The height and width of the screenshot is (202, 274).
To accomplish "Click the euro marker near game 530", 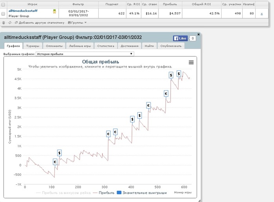I will pyautogui.click(x=166, y=94).
